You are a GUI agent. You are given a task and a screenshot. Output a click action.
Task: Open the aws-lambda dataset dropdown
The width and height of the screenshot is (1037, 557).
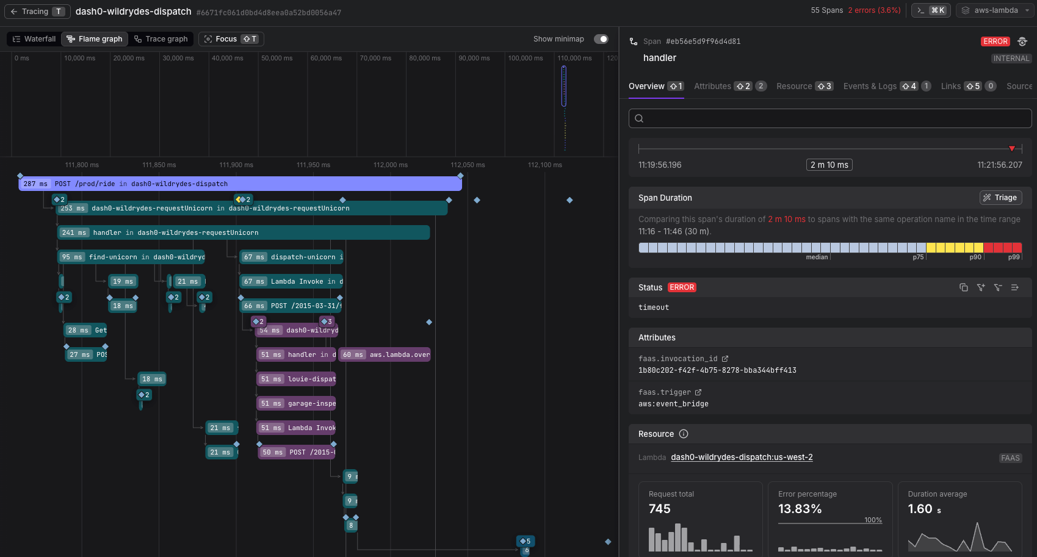click(995, 10)
